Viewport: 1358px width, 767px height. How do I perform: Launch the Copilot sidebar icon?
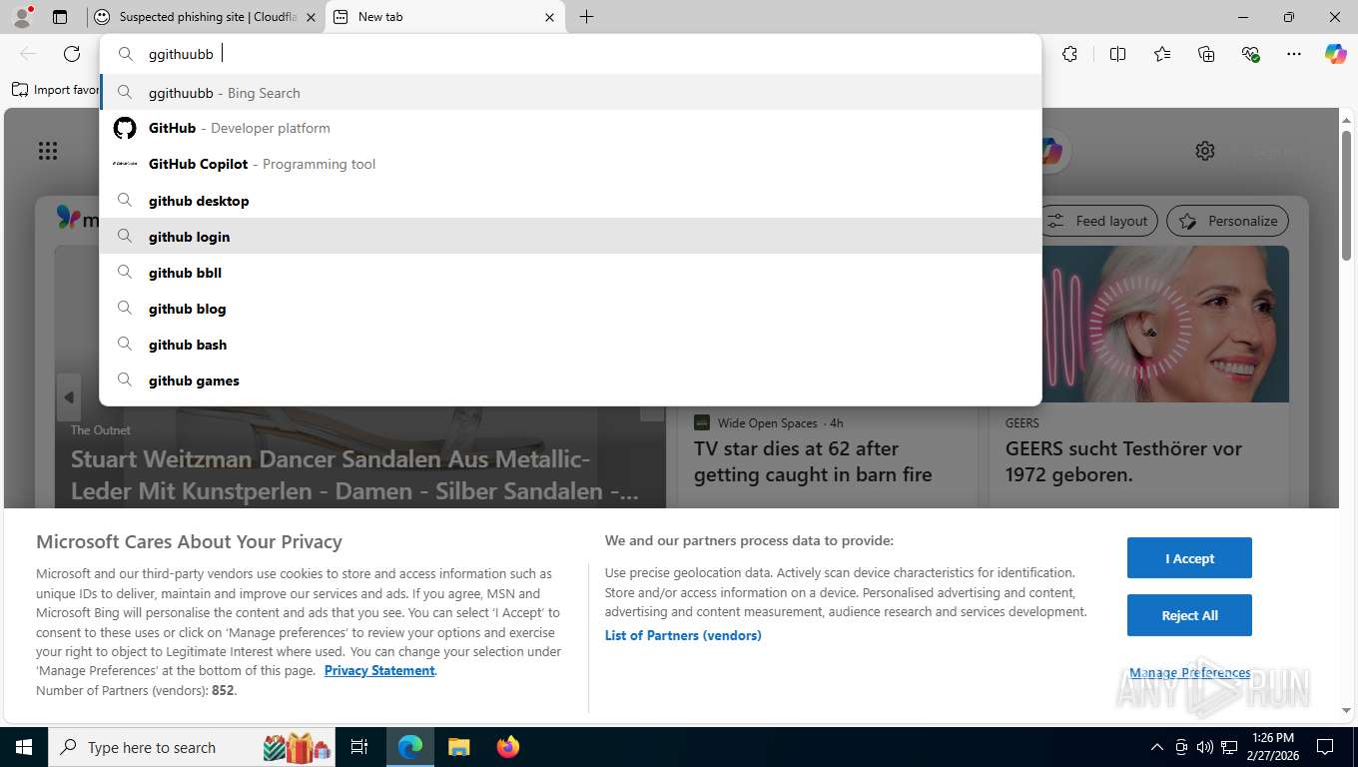point(1336,54)
